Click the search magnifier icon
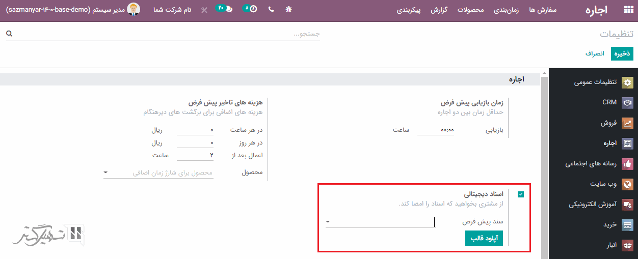The width and height of the screenshot is (638, 259). point(9,34)
